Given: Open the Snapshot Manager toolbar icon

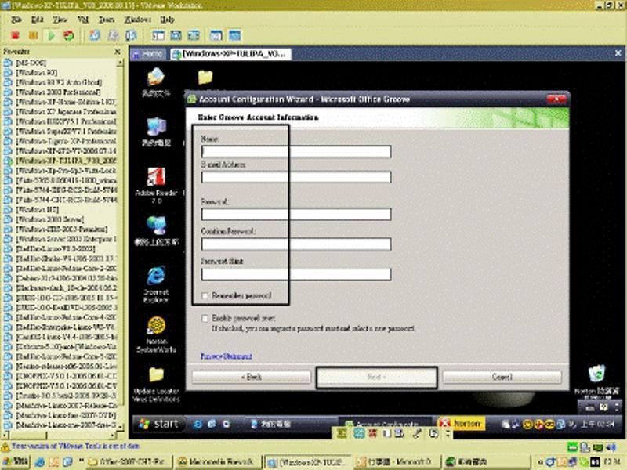Looking at the screenshot, I should coord(131,35).
